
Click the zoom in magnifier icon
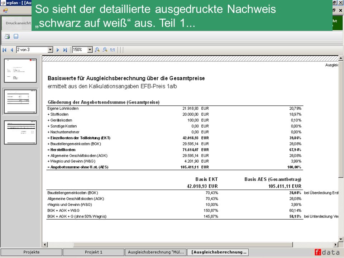[x=97, y=50]
